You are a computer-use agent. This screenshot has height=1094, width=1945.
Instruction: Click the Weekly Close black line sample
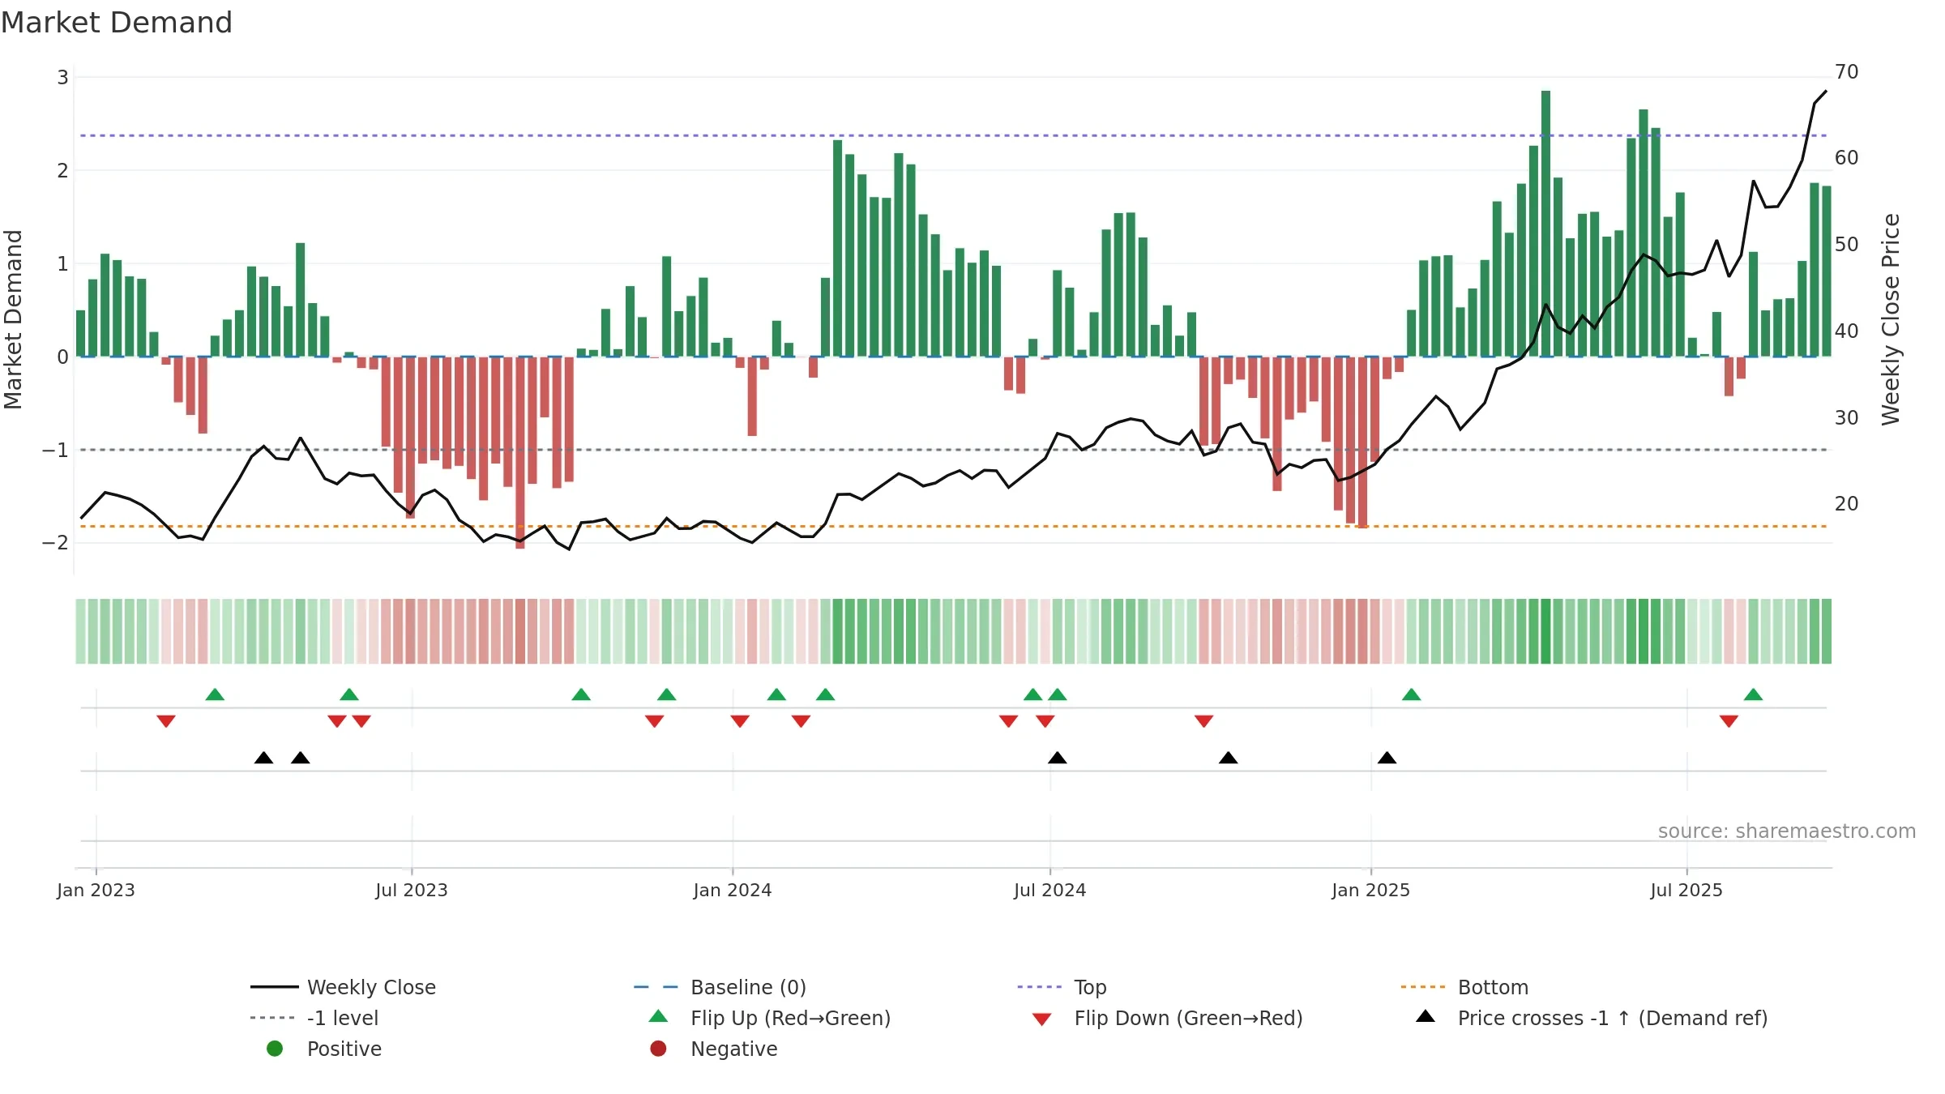(275, 987)
